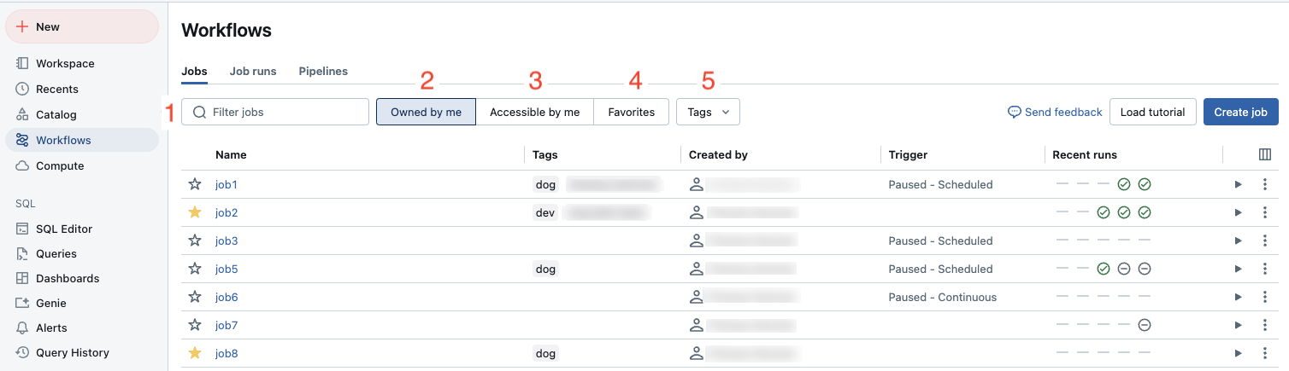1289x371 pixels.
Task: Open the kebab menu for job2
Action: (1265, 212)
